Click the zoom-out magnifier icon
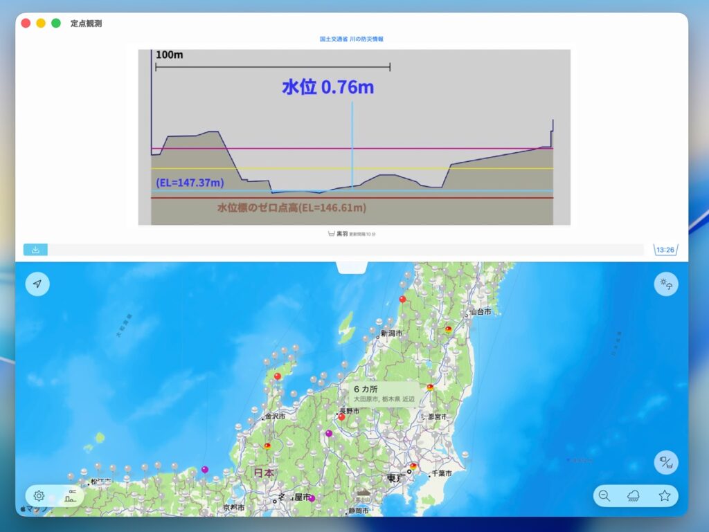 (604, 495)
